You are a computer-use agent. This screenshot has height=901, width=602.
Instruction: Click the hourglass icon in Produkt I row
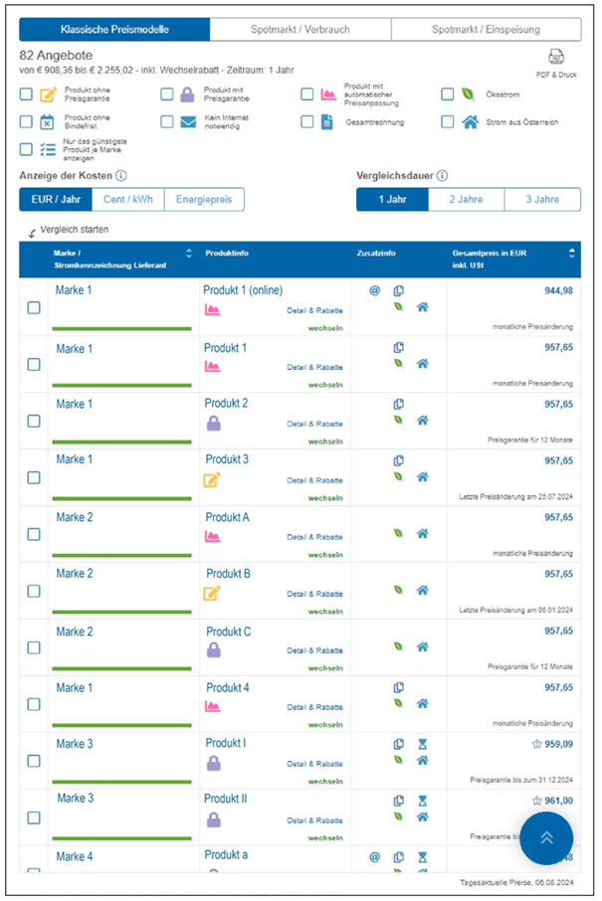click(x=422, y=743)
